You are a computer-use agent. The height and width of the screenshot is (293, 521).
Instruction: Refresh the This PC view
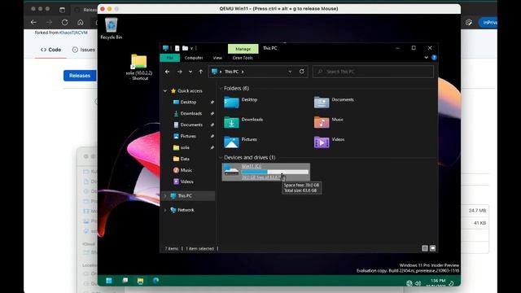click(x=302, y=72)
